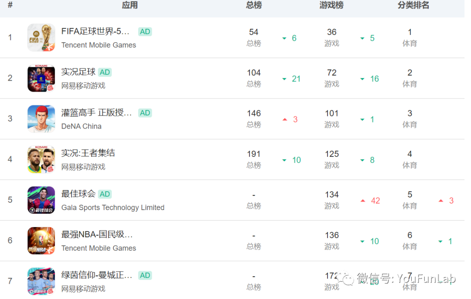
Task: Click the 应用 column header
Action: tap(130, 5)
